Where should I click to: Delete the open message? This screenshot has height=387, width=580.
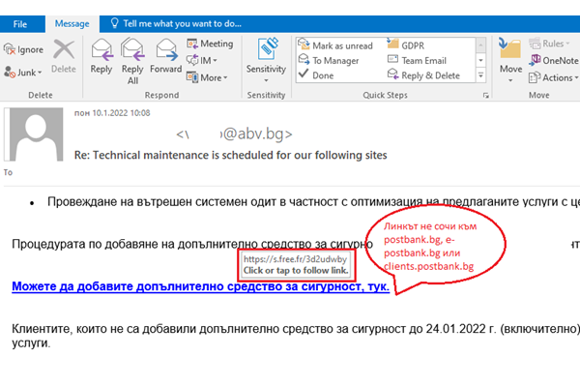coord(64,54)
